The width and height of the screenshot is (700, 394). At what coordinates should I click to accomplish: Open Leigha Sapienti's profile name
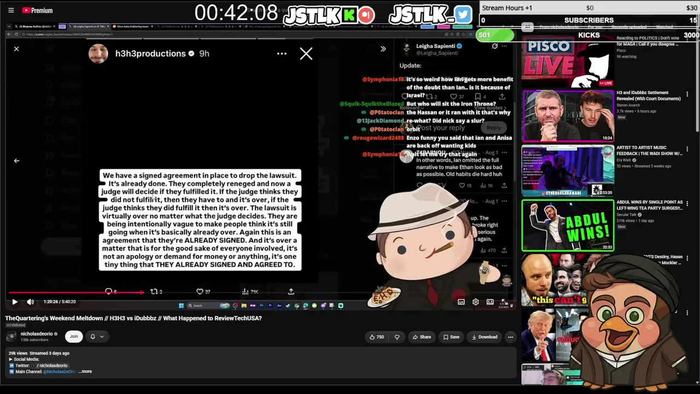tap(435, 47)
